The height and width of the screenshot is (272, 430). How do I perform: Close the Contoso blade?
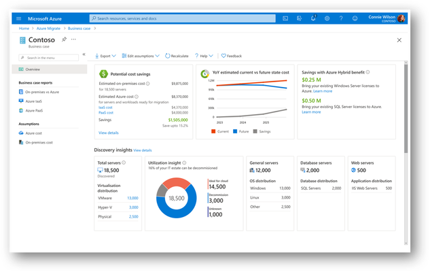[x=399, y=40]
